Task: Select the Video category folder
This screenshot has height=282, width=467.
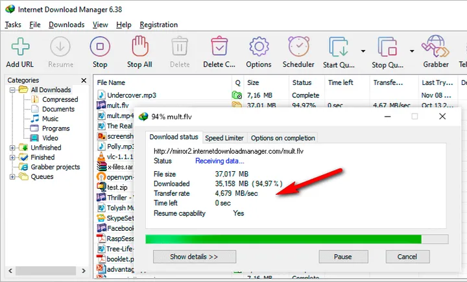Action: 50,138
